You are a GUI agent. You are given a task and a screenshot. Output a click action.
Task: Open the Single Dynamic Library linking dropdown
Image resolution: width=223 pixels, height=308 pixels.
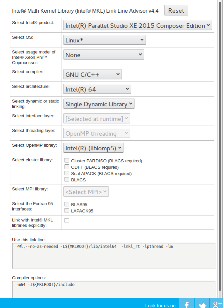click(99, 104)
